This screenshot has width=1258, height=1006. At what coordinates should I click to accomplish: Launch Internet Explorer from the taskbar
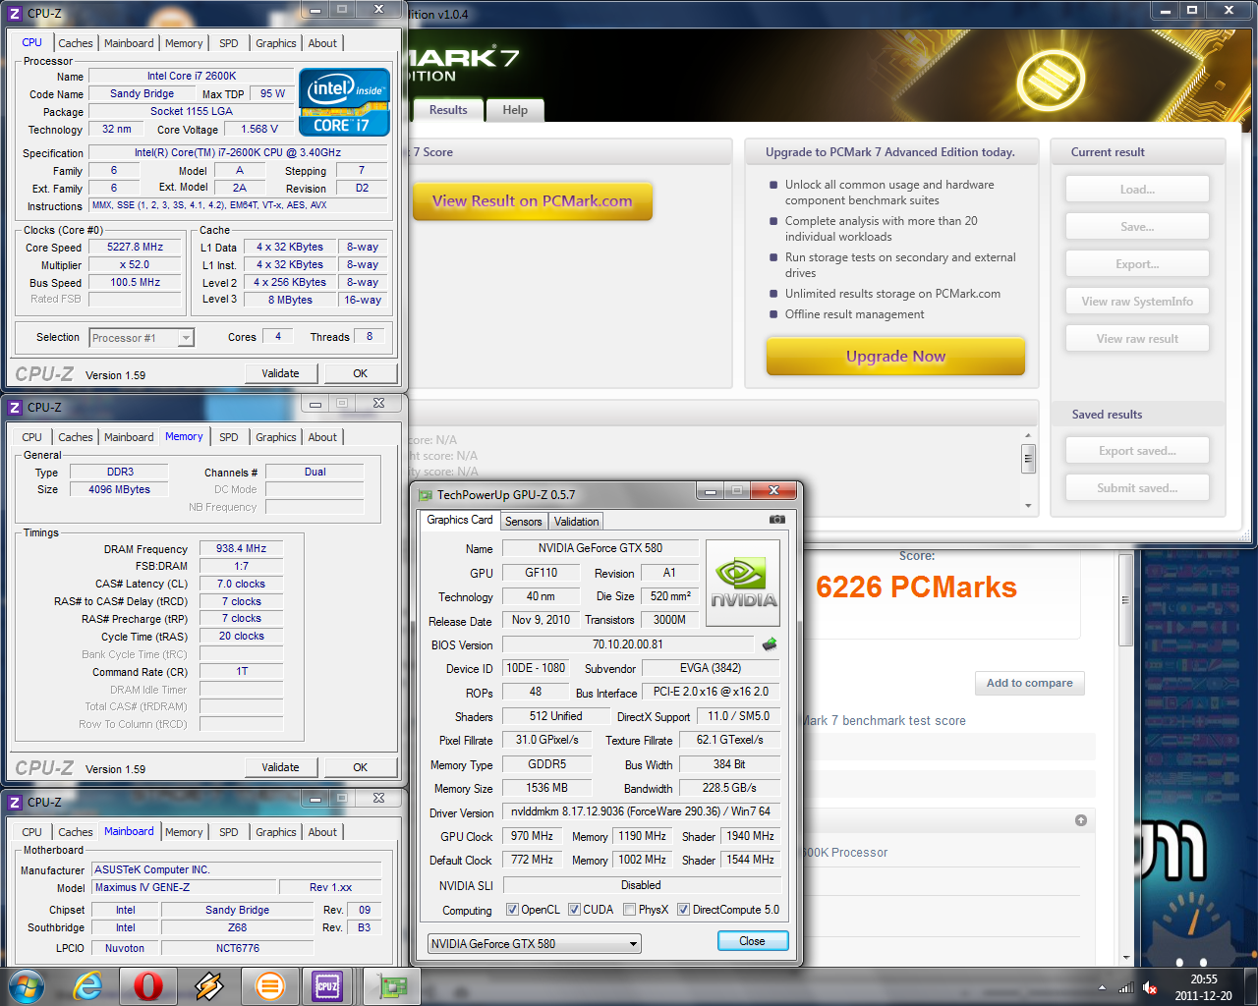coord(88,985)
